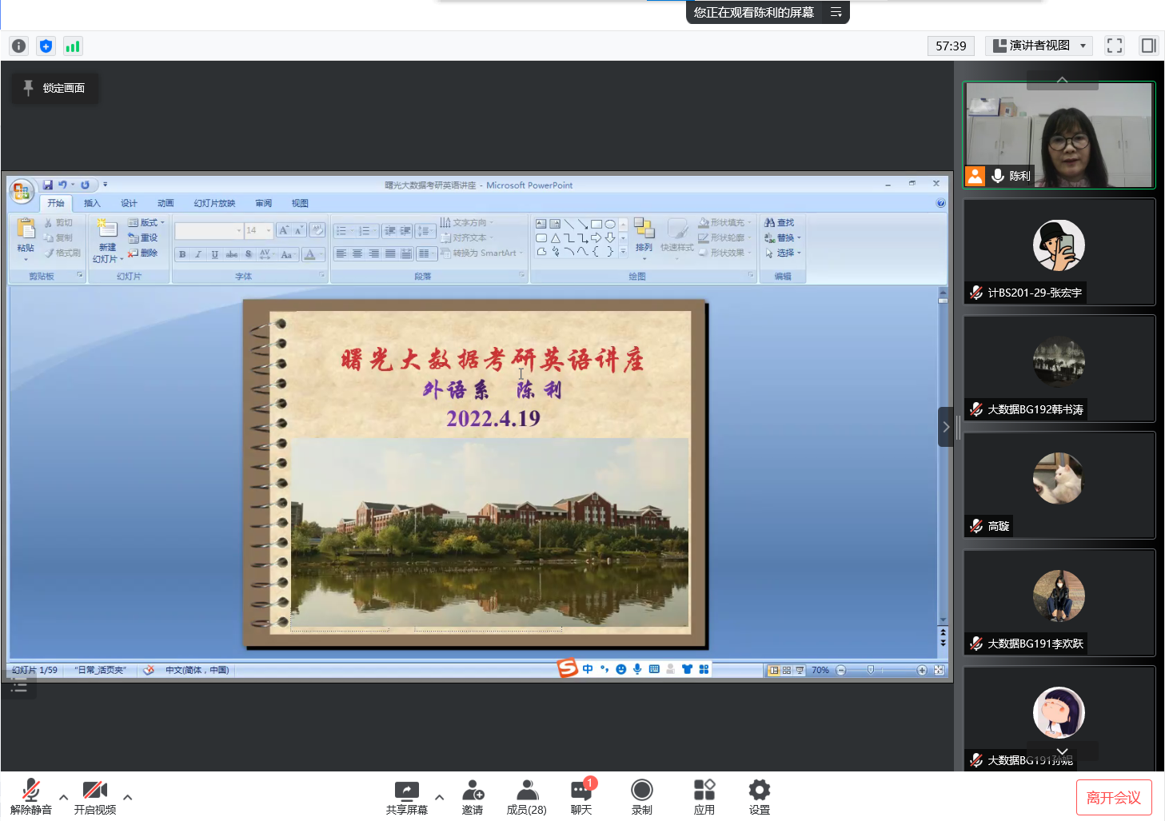Click the meeting info icon
The width and height of the screenshot is (1165, 821).
tap(19, 46)
